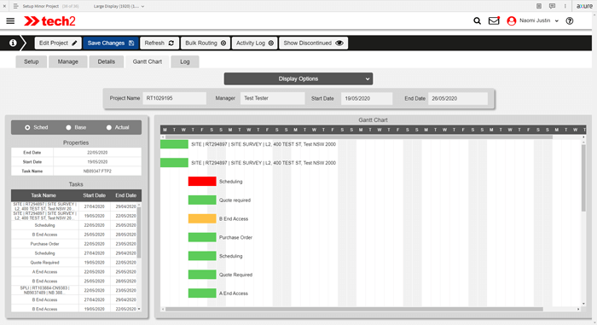Click Task Name column header
The image size is (597, 325).
pyautogui.click(x=43, y=195)
